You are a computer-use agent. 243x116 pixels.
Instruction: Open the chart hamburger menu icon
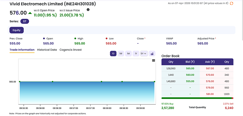click(153, 60)
